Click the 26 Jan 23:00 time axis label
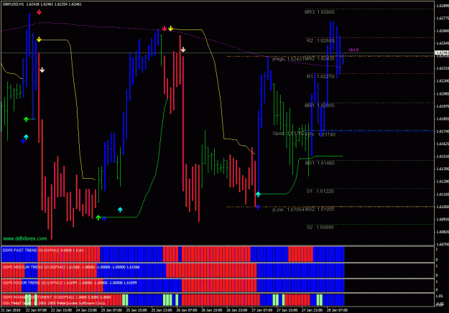 point(237,310)
